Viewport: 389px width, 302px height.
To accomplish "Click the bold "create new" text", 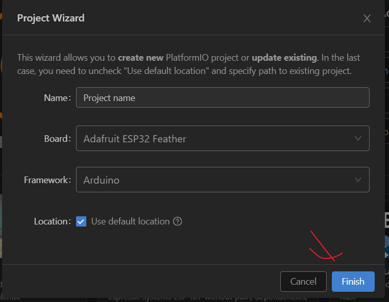I will (140, 57).
